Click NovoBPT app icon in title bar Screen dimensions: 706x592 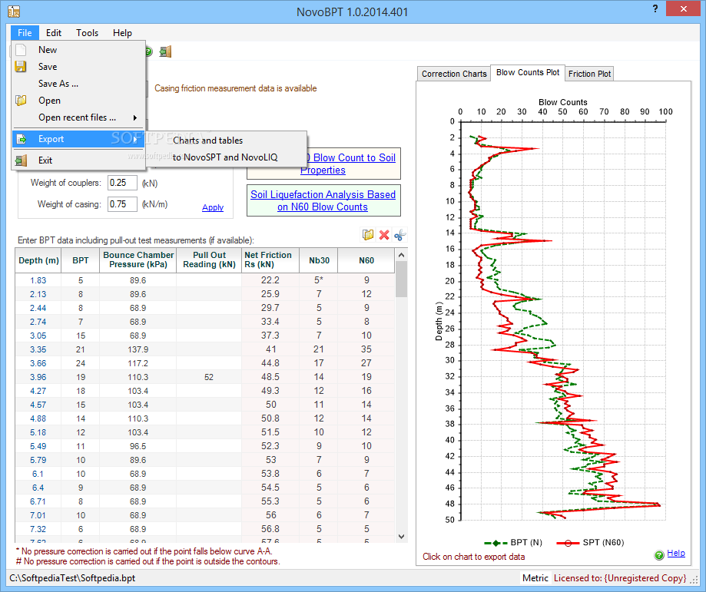click(14, 11)
